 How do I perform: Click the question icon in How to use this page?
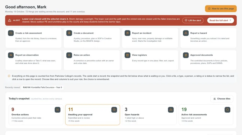click(209, 9)
